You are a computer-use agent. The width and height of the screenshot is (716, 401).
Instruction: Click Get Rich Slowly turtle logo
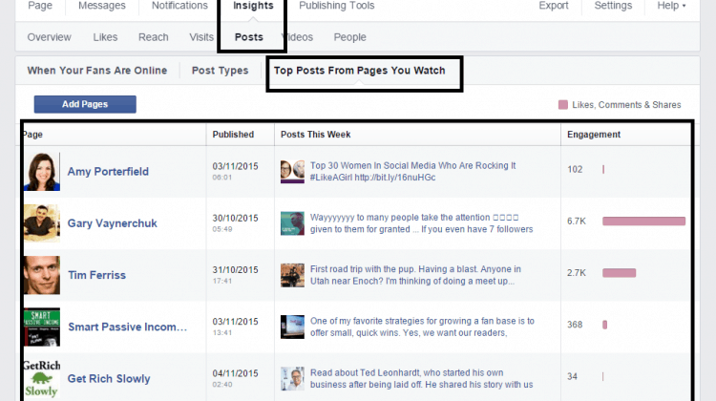(x=42, y=379)
